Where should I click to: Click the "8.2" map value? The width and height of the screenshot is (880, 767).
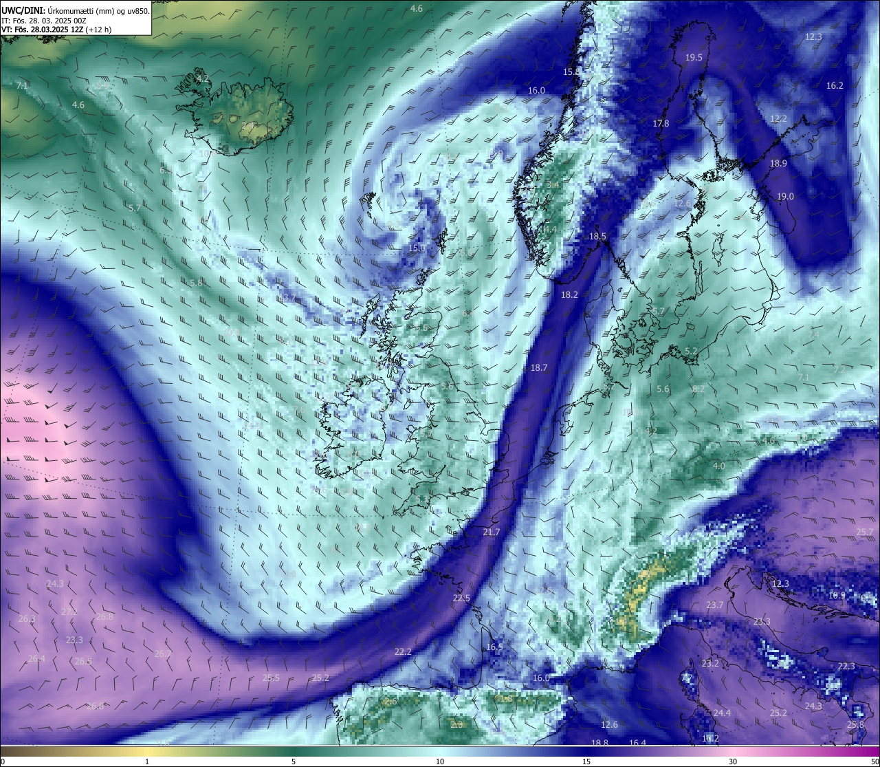(x=698, y=389)
